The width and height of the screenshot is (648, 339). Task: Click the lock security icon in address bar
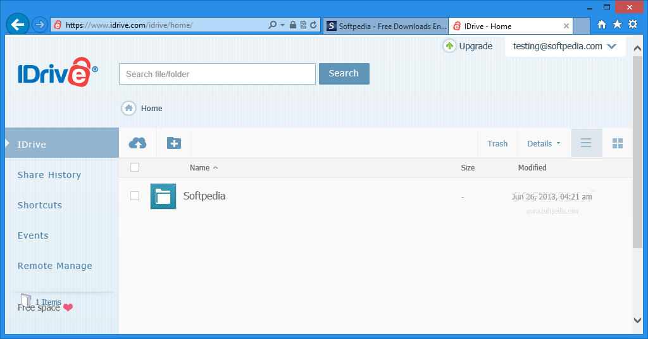(x=292, y=25)
